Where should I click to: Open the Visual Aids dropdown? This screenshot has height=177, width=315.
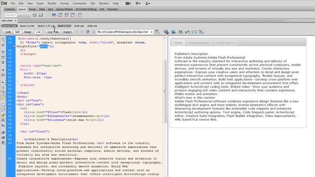194,32
